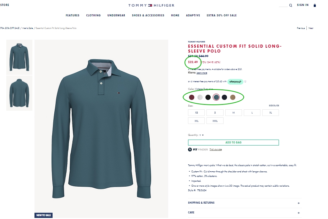Choose the khaki tan color swatch
This screenshot has width=328, height=219.
[x=233, y=97]
